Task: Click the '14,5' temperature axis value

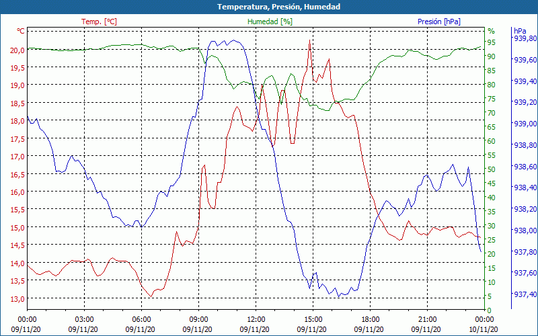Action: tap(17, 245)
